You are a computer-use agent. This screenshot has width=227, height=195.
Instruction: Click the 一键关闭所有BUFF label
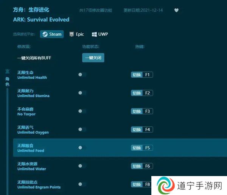pos(34,58)
